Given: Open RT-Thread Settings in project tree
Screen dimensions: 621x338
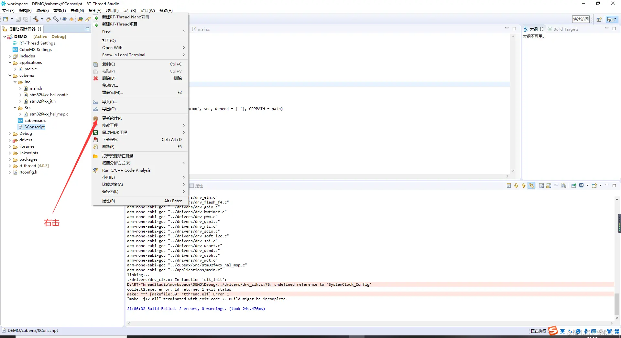Looking at the screenshot, I should pyautogui.click(x=34, y=43).
